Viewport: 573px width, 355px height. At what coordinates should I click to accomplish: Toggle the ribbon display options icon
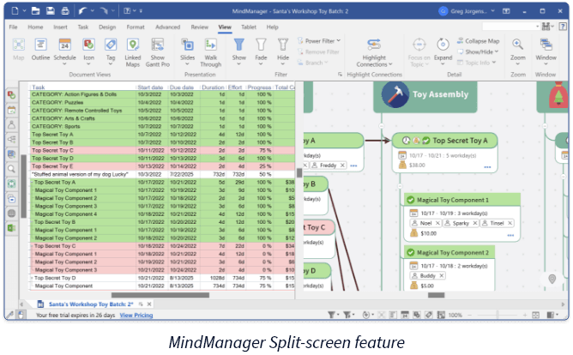[506, 11]
